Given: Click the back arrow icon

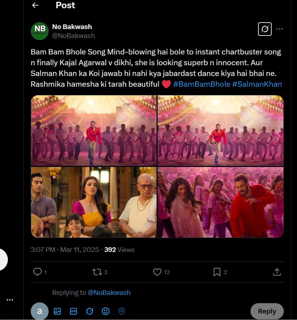Looking at the screenshot, I should tap(35, 5).
